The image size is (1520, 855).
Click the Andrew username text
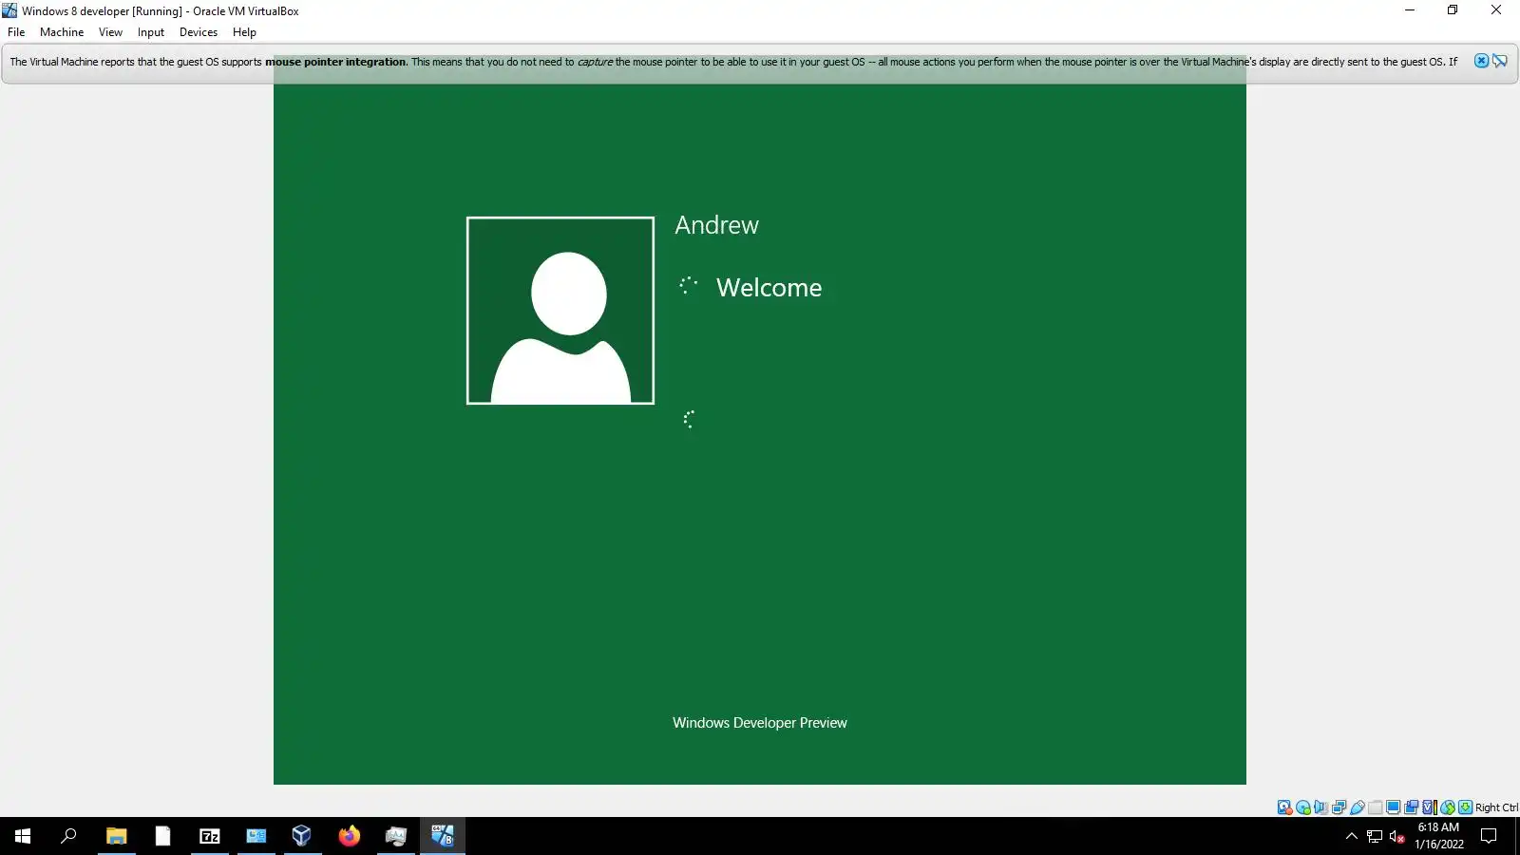716,225
